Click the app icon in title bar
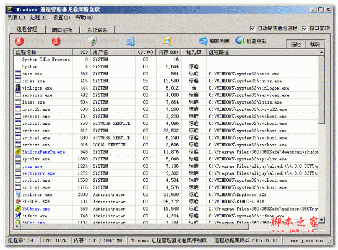Screen dimensions: 338x250 (x=10, y=10)
